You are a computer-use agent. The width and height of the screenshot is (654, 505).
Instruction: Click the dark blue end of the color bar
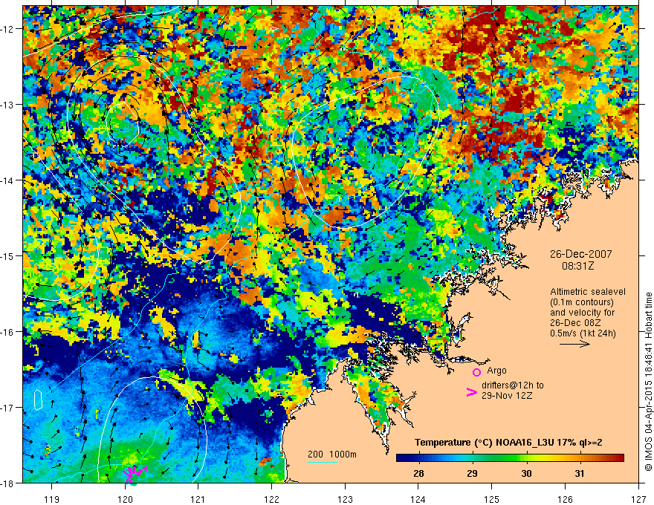click(400, 458)
